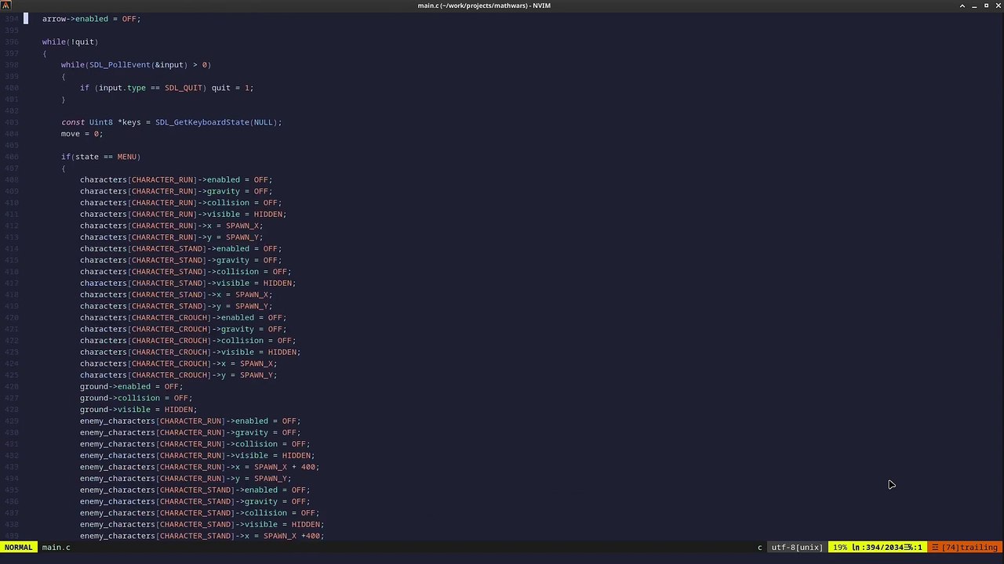Close the NVIM window

point(998,5)
